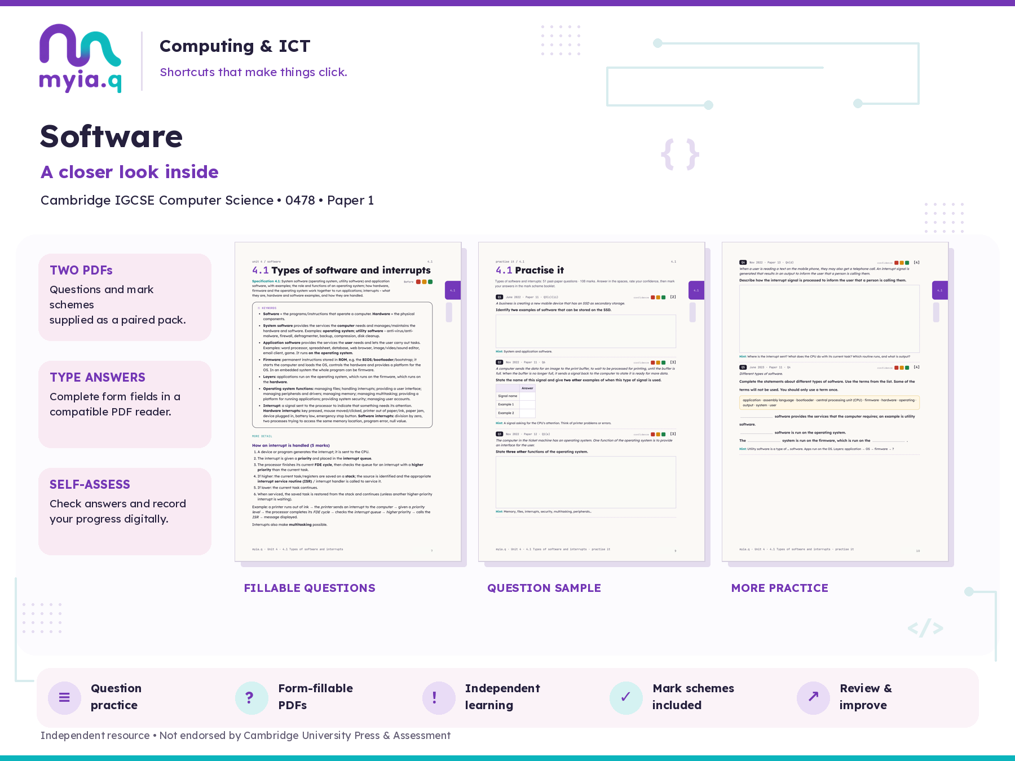Click the 'Form-fillable PDFs' label
The width and height of the screenshot is (1015, 761).
coord(316,697)
